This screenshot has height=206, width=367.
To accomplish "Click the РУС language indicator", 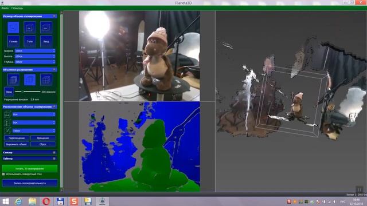I will 343,202.
